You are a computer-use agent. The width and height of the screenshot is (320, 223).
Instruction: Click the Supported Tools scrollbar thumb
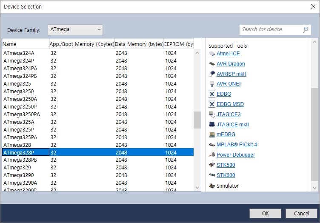314,134
